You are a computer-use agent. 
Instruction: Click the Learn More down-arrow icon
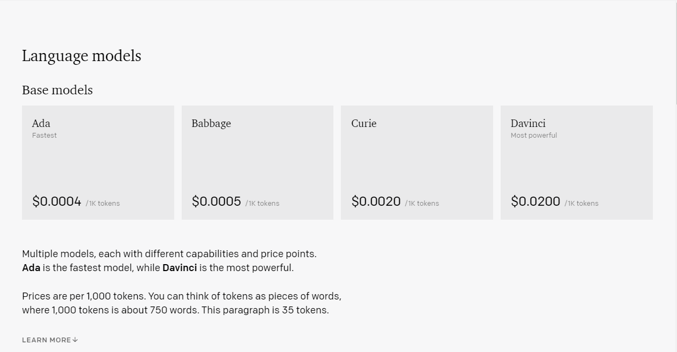(x=75, y=340)
